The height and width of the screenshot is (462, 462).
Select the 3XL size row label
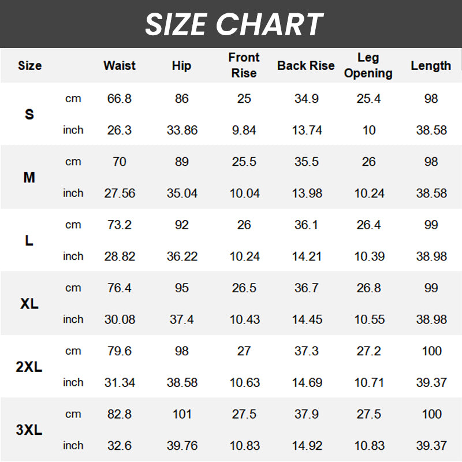click(x=29, y=430)
